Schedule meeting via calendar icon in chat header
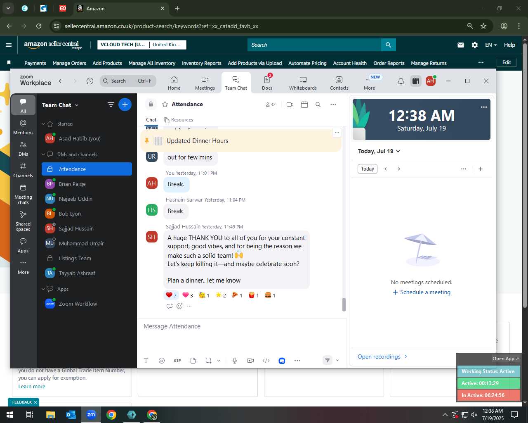Viewport: 528px width, 423px height. pos(304,105)
